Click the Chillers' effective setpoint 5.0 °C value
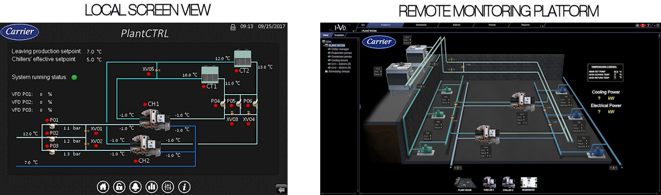Image resolution: width=661 pixels, height=195 pixels. coord(94,59)
